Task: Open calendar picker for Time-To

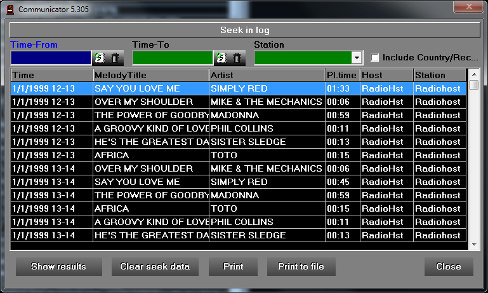Action: [x=221, y=58]
